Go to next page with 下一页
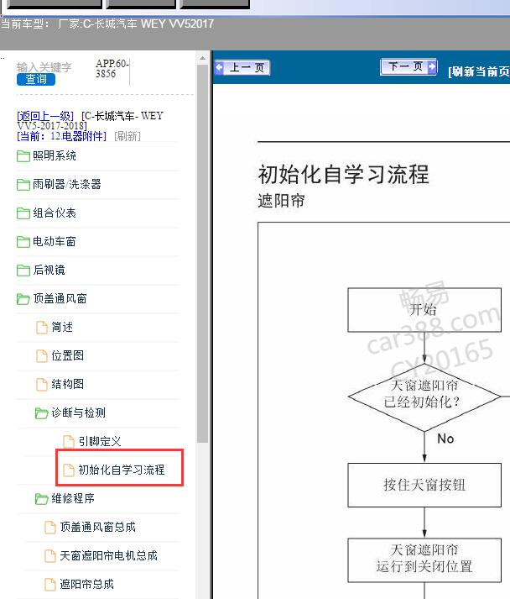 tap(409, 67)
